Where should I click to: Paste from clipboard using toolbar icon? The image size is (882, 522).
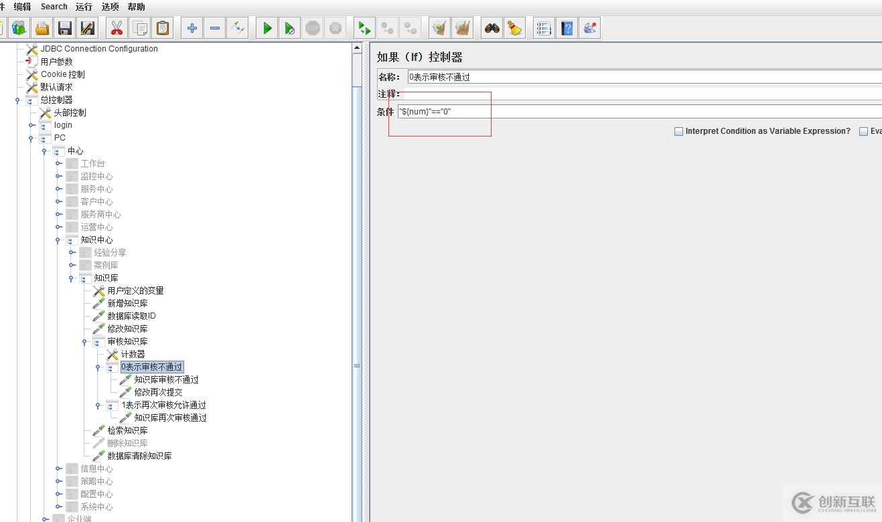(162, 28)
